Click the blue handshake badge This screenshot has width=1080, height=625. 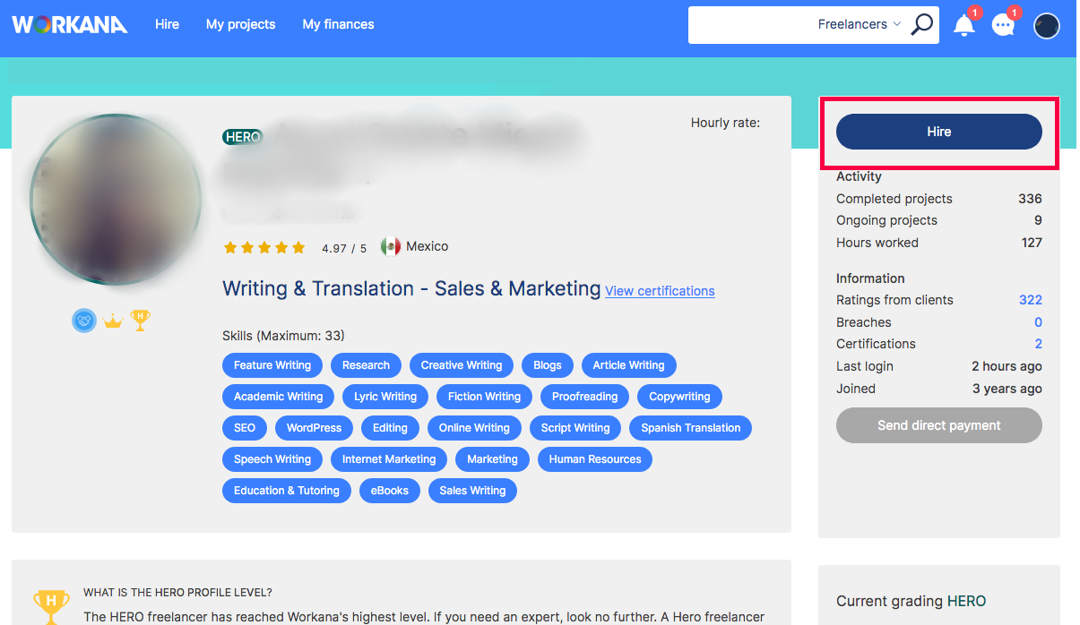click(x=84, y=321)
